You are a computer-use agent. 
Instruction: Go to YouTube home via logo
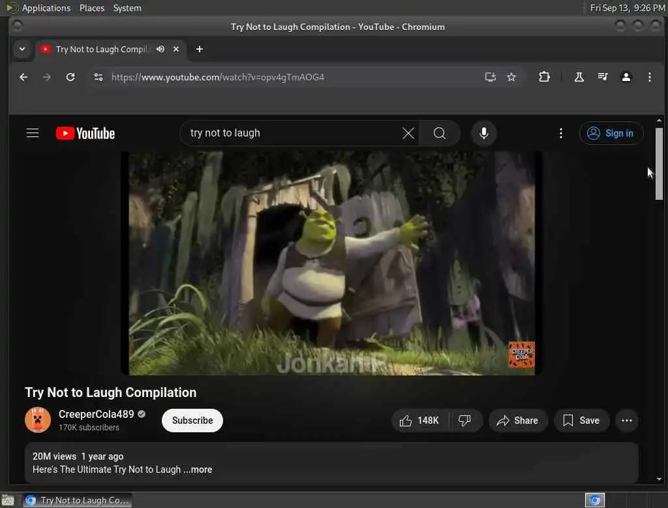click(85, 133)
